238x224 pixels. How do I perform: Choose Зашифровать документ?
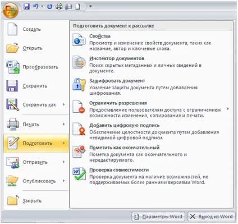tap(151, 86)
